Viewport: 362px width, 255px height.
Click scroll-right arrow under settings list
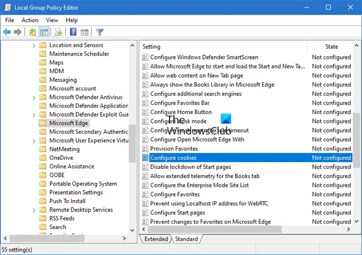pyautogui.click(x=349, y=229)
